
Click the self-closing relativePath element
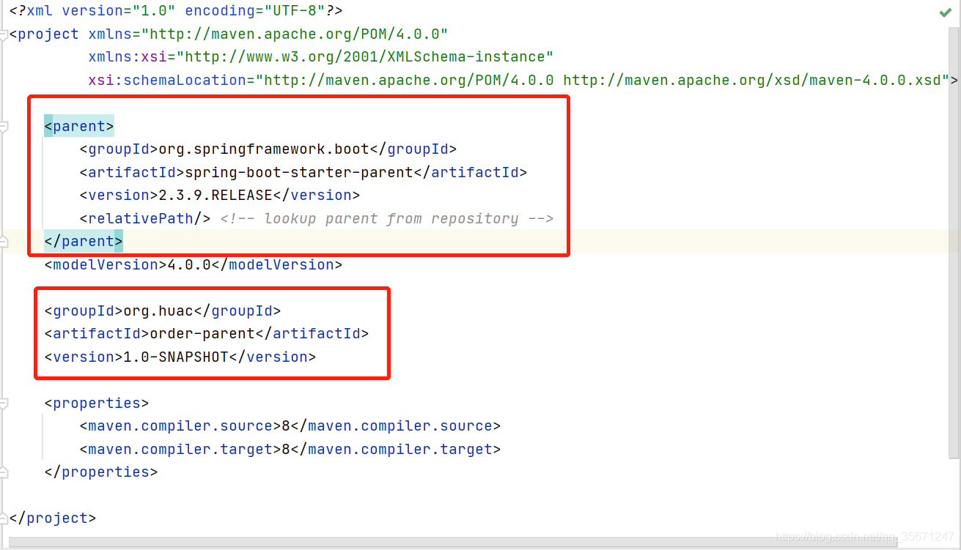(144, 218)
